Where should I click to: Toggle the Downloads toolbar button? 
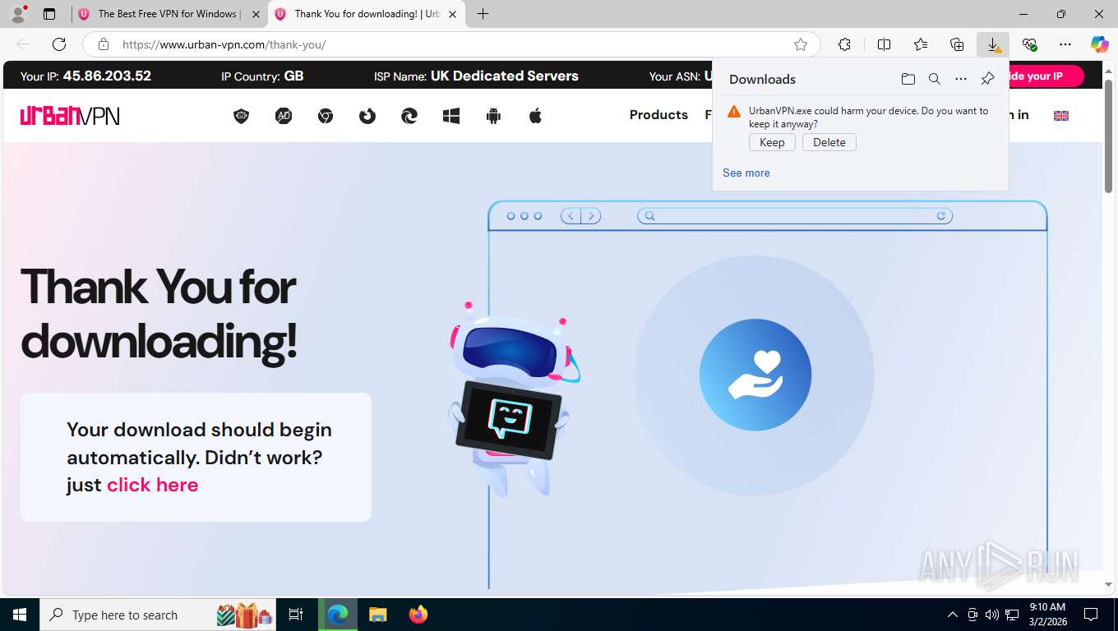993,44
